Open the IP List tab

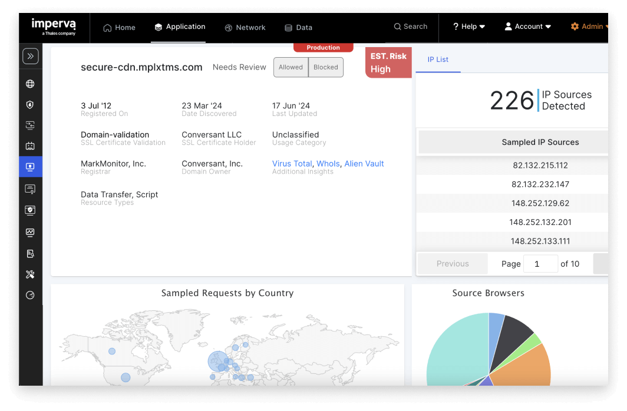pyautogui.click(x=437, y=59)
